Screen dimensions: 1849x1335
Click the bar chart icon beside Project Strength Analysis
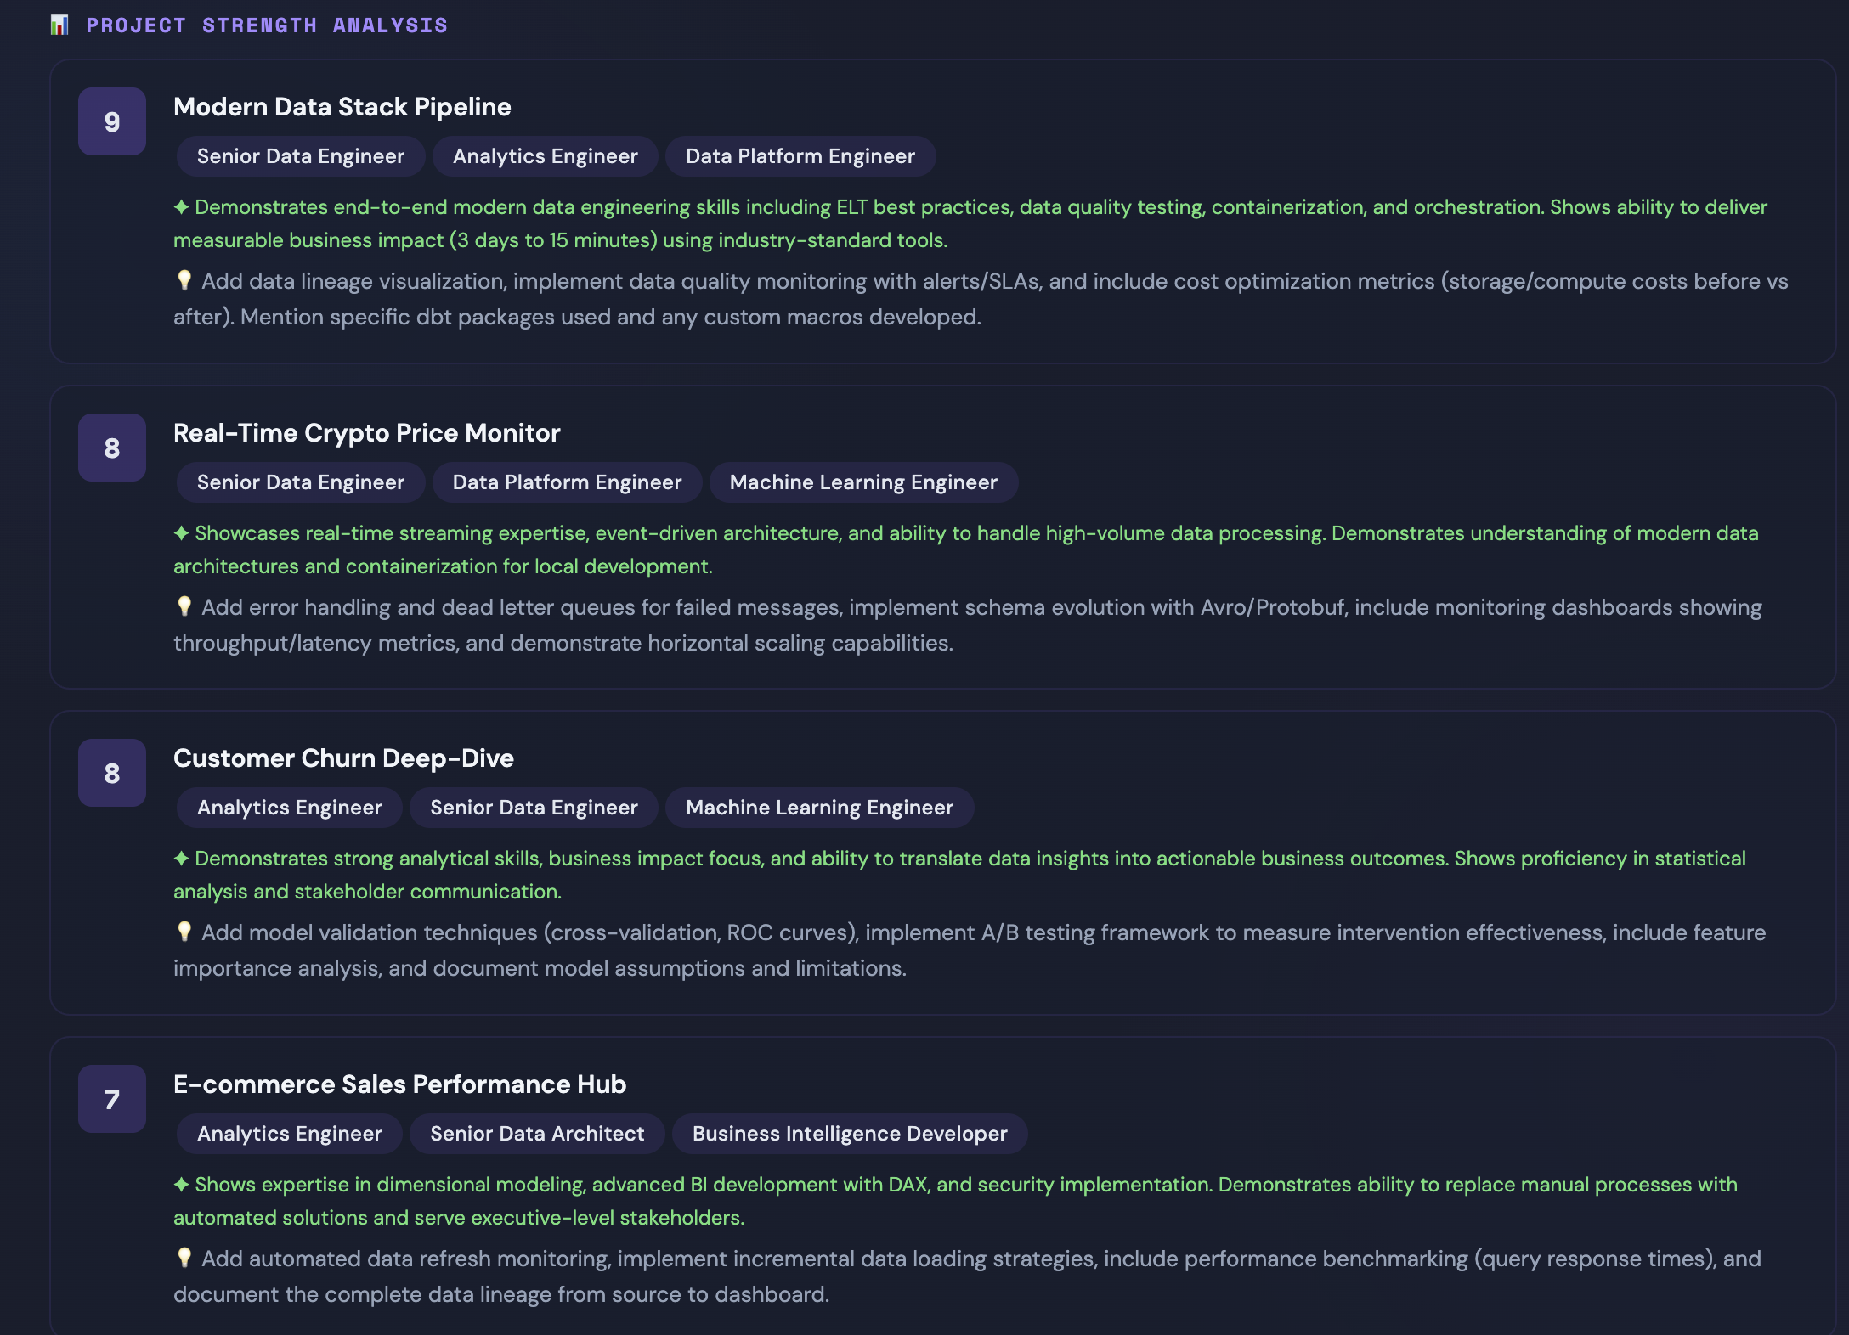[59, 25]
